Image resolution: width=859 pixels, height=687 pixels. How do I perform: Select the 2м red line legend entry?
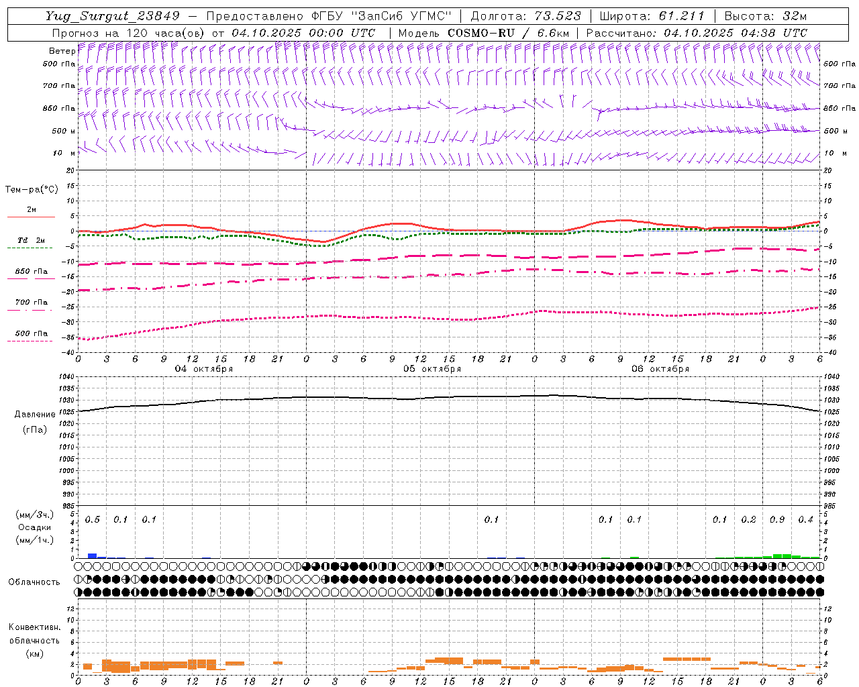31,211
